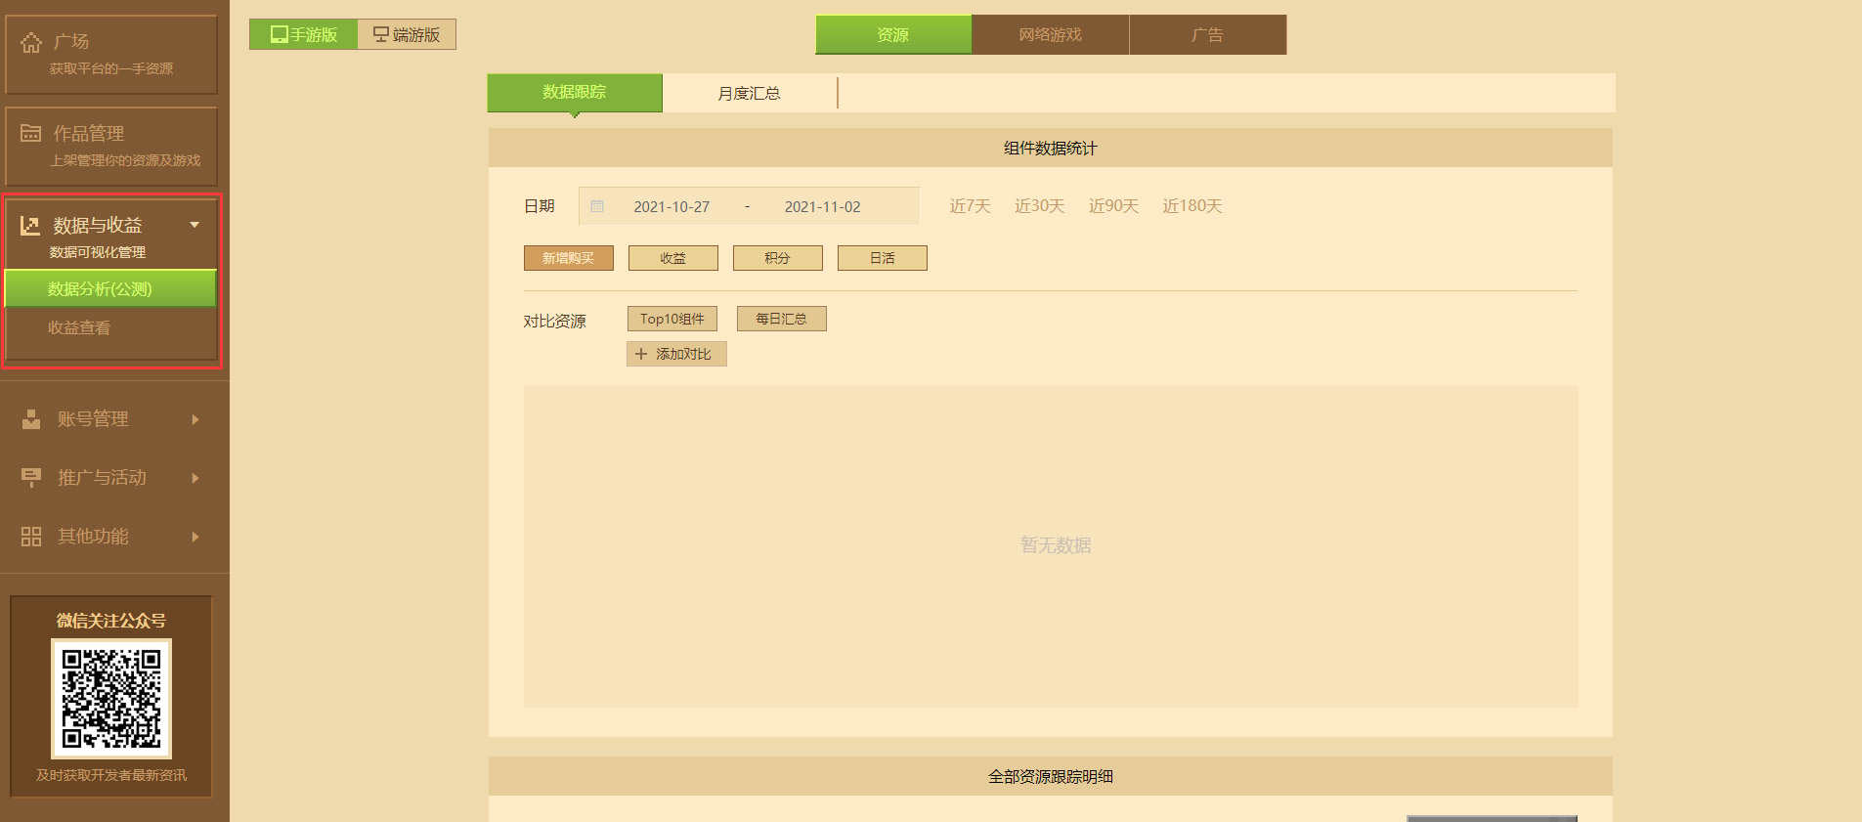Open 数据分析(公测) menu item
The height and width of the screenshot is (822, 1862).
coord(110,289)
